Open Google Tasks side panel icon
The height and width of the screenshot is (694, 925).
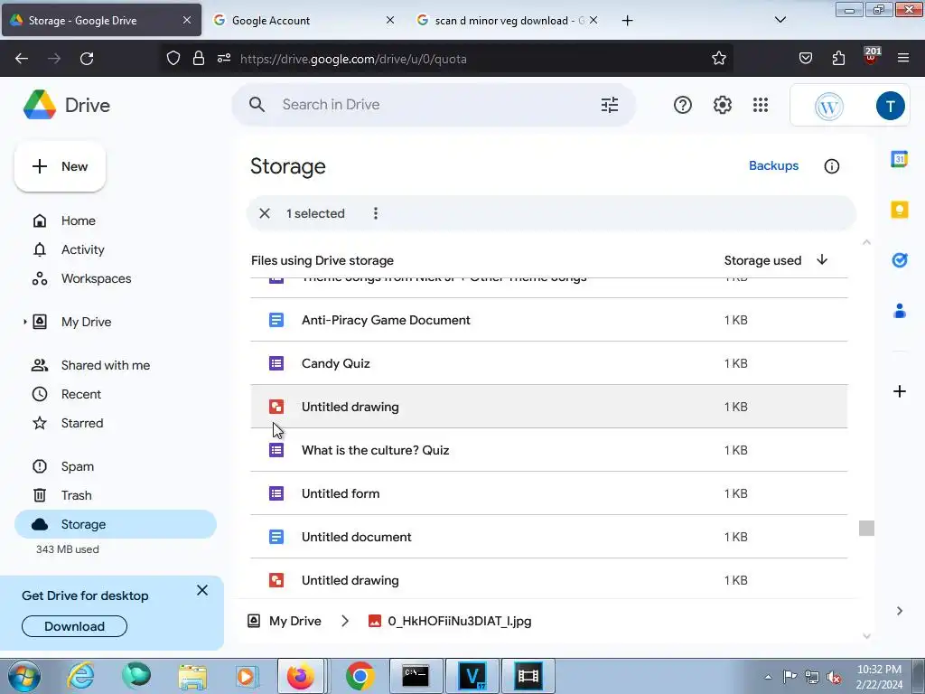(899, 259)
